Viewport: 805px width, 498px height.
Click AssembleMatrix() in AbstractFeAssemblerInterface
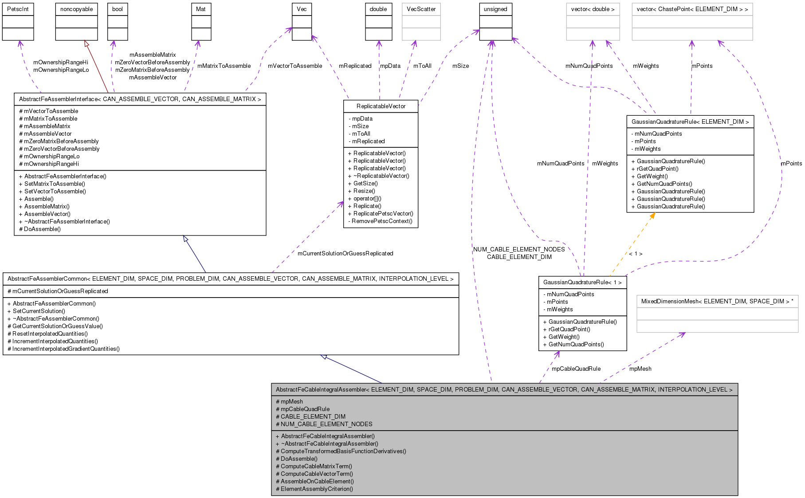(x=44, y=207)
